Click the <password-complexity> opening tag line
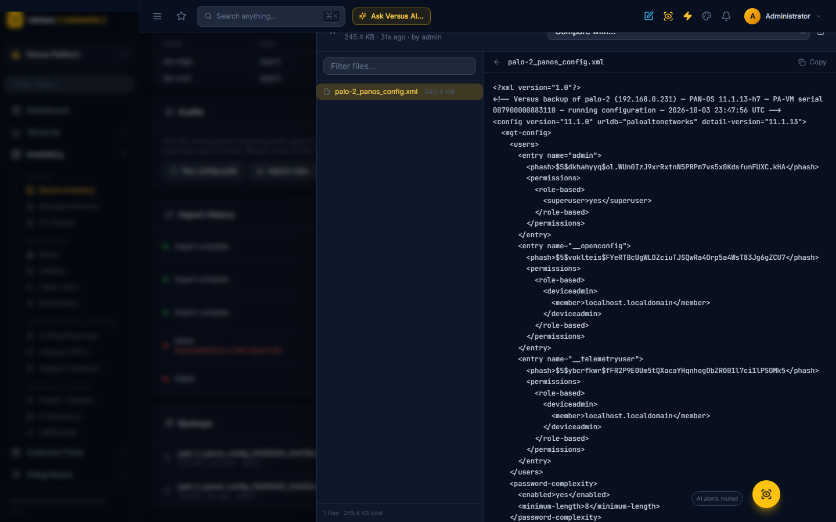 pos(553,484)
